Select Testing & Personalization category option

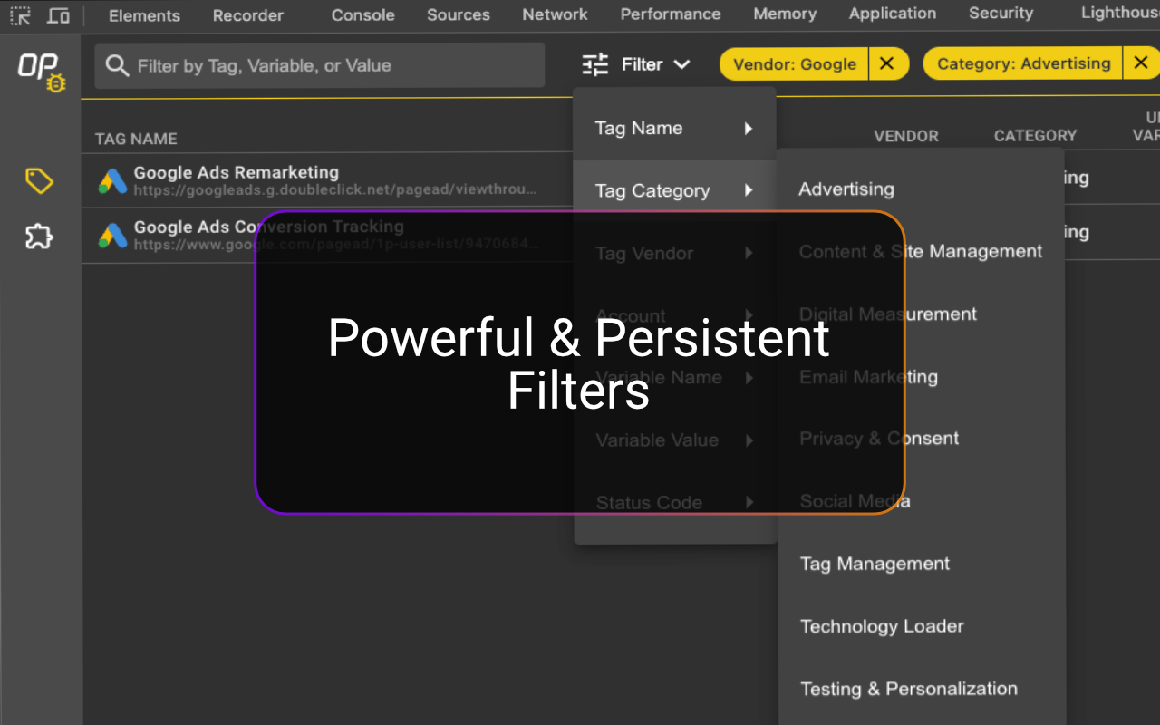tap(908, 689)
